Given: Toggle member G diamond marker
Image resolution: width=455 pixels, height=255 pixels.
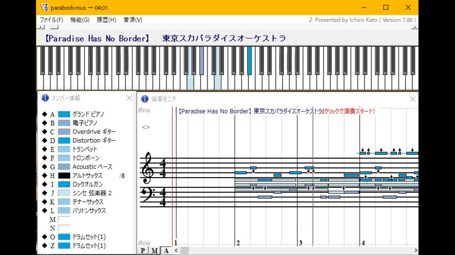Looking at the screenshot, I should tap(45, 167).
